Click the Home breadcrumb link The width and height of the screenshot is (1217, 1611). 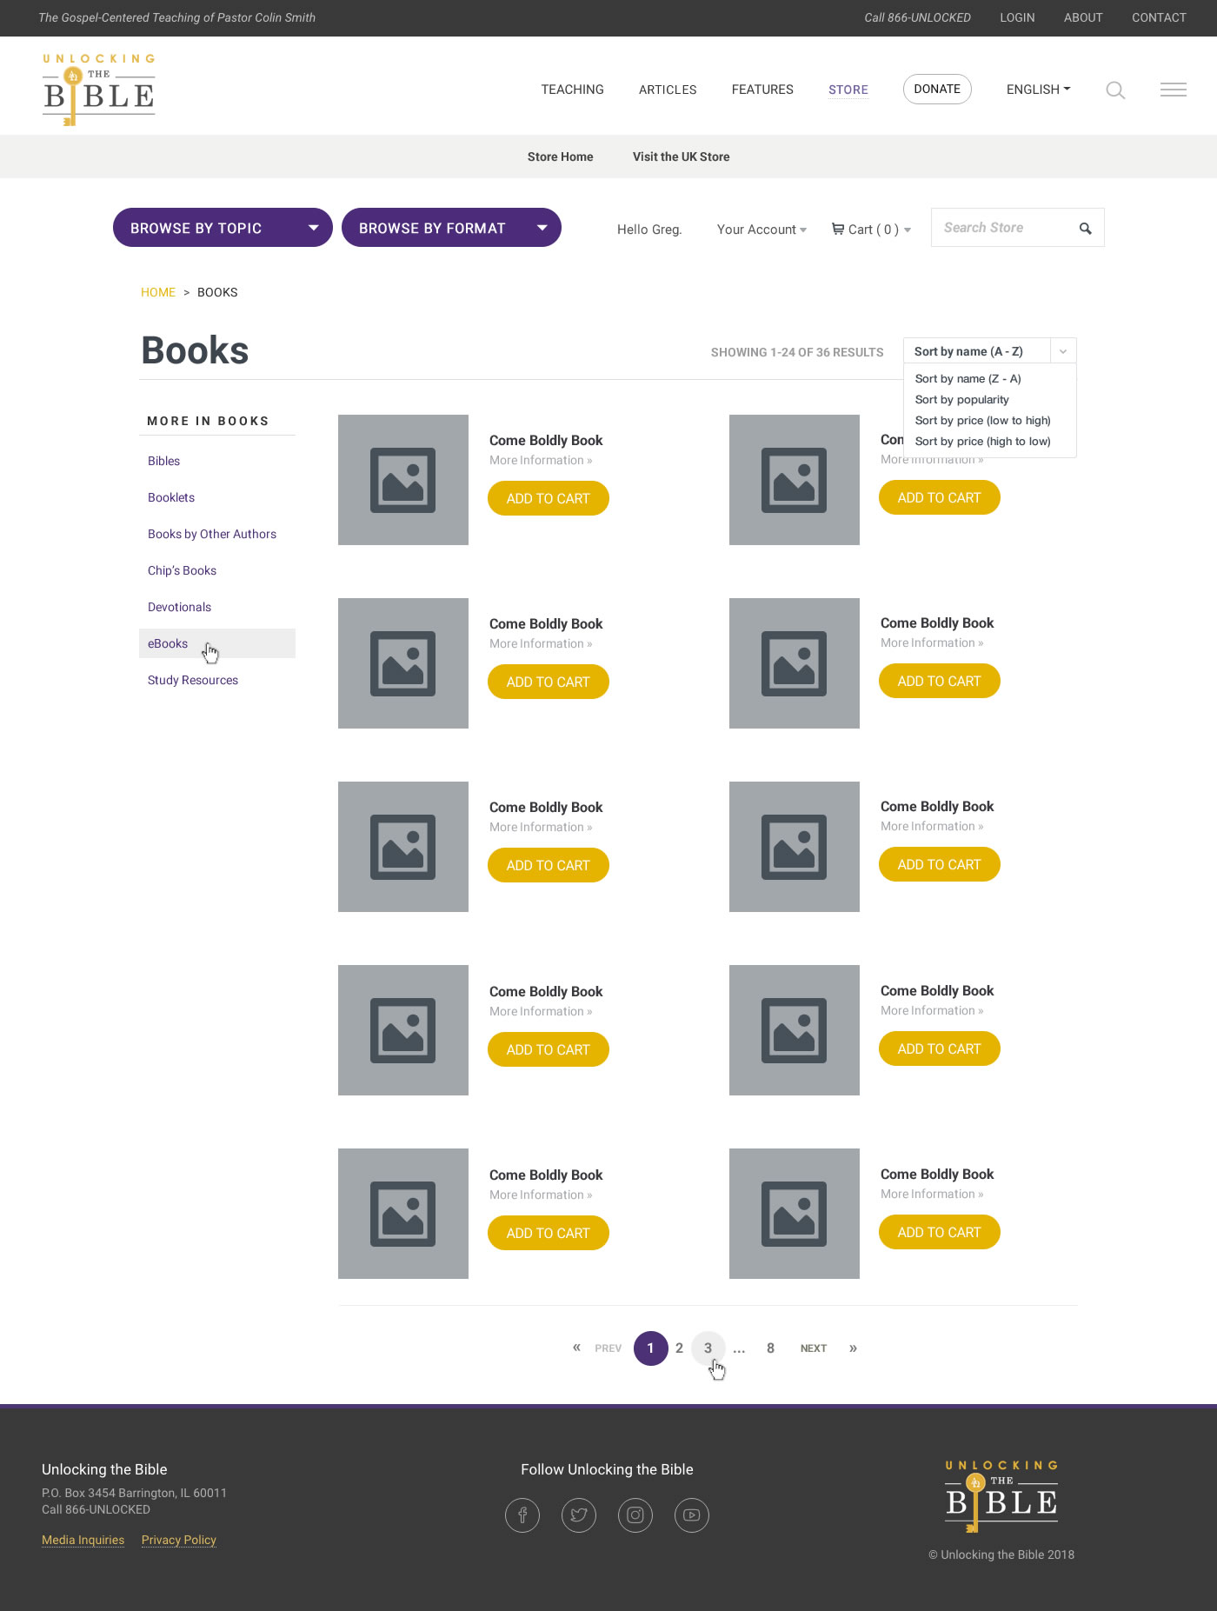pos(158,292)
